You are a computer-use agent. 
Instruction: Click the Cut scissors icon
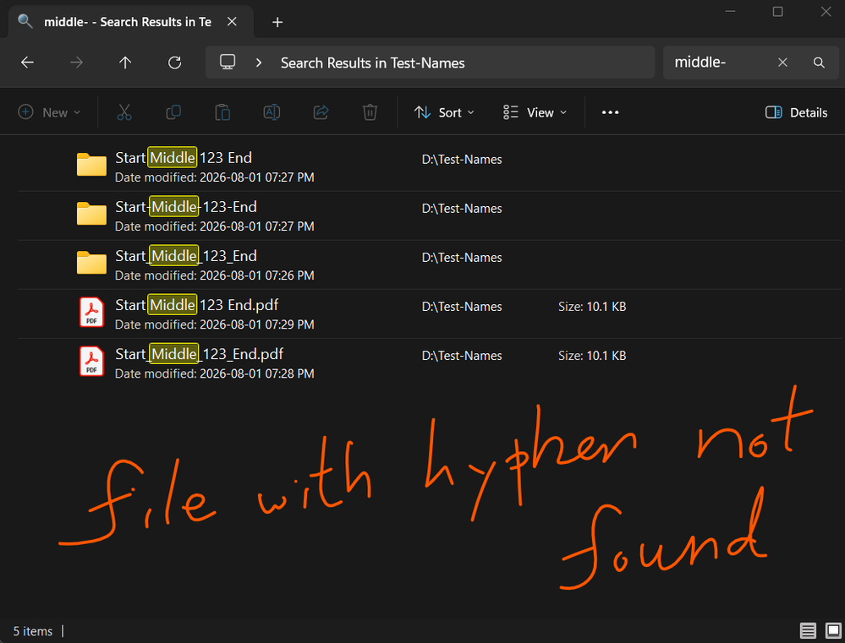124,112
